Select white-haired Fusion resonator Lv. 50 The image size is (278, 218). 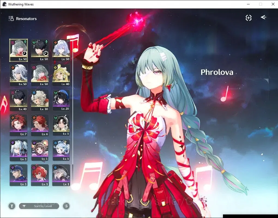[x=19, y=75]
